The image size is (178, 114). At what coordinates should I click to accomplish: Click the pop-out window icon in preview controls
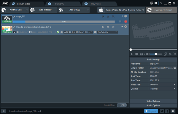tap(165, 54)
